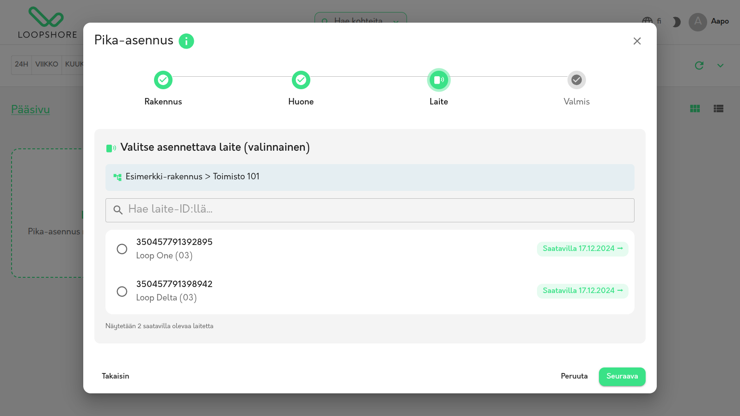Click the refresh icon in background page

(x=699, y=66)
